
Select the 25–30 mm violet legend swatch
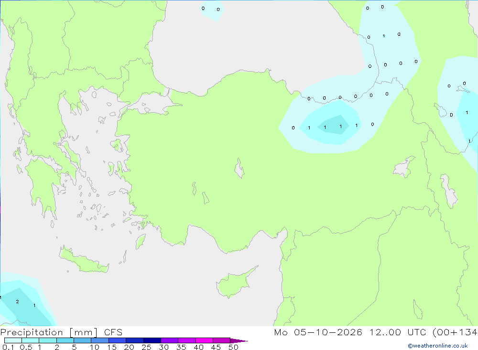(x=152, y=340)
